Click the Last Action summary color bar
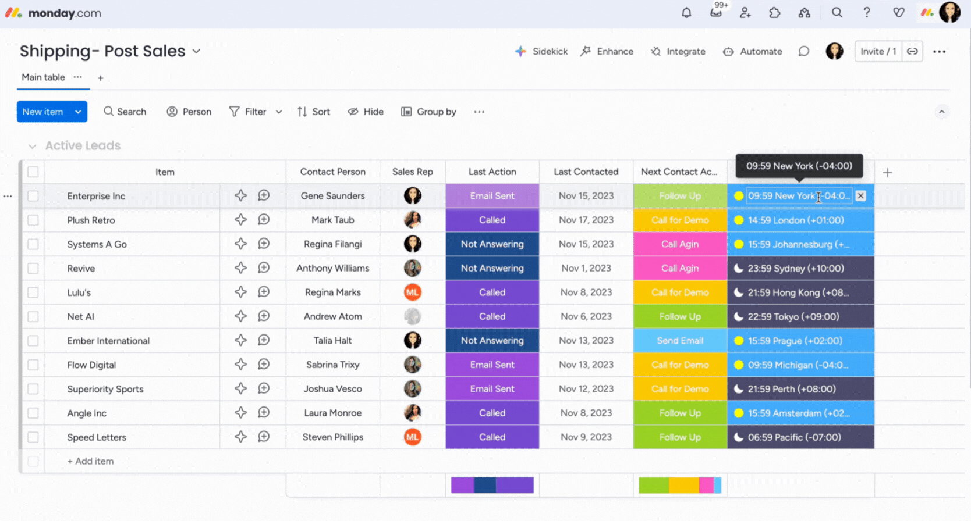This screenshot has width=971, height=521. (492, 485)
